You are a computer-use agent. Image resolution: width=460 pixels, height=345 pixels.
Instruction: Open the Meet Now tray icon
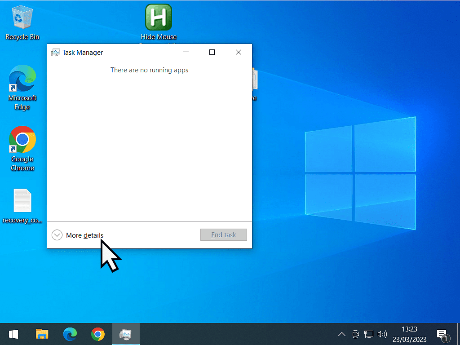(x=355, y=334)
